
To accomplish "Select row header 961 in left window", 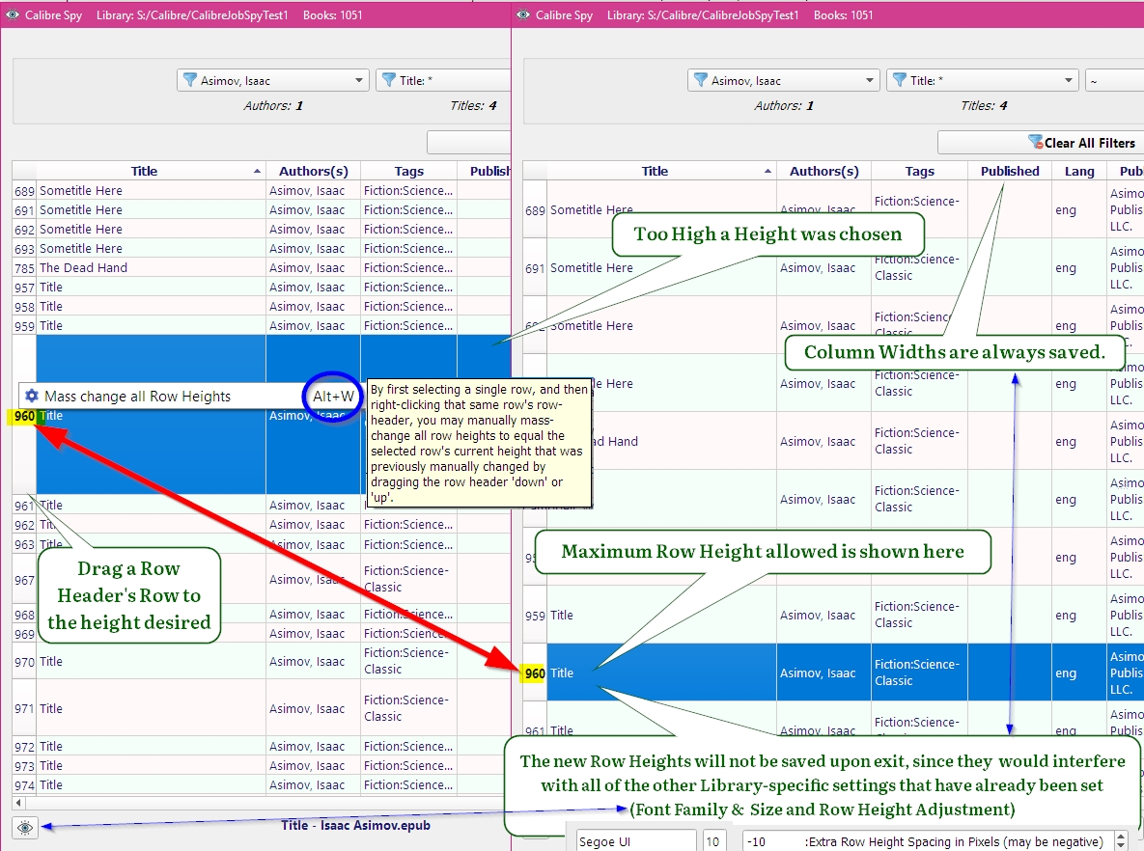I will (x=24, y=506).
